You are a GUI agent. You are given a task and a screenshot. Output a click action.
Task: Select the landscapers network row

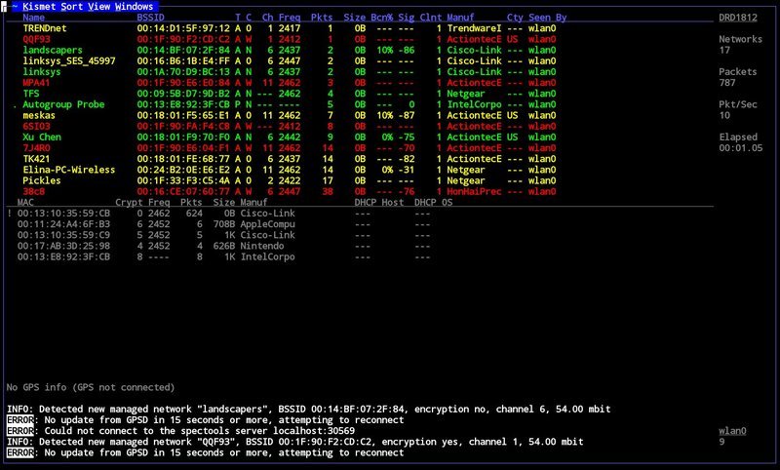290,51
